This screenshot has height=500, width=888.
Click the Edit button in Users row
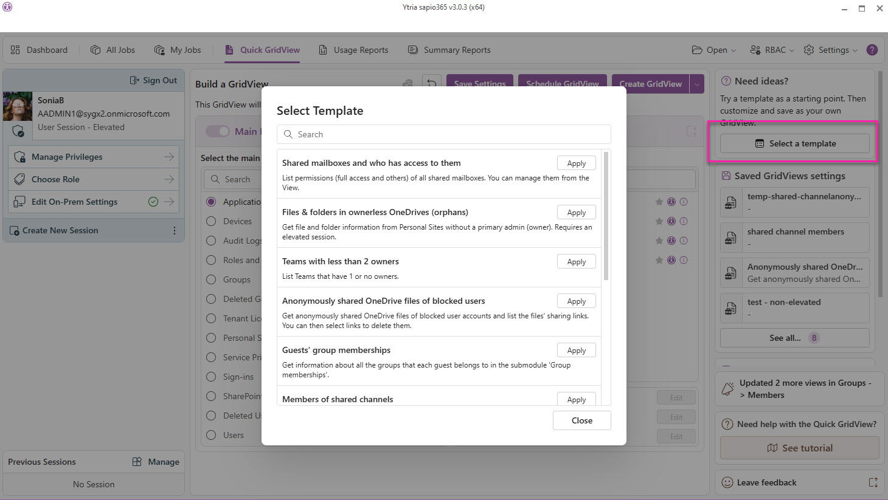(x=676, y=436)
